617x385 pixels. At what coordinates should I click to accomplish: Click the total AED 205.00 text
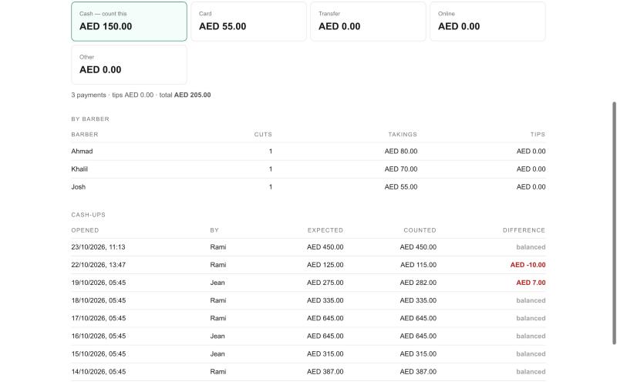point(185,95)
